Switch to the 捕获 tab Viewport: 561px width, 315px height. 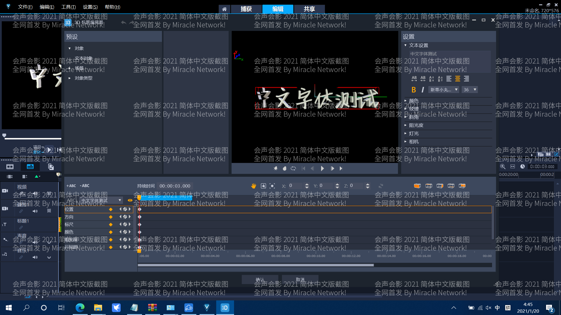[246, 9]
